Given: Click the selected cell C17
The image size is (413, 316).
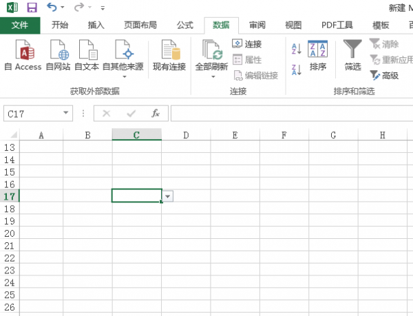Looking at the screenshot, I should pyautogui.click(x=137, y=196).
